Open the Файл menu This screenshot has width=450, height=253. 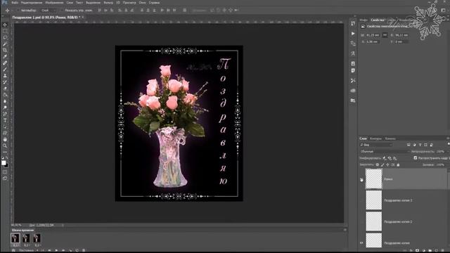pos(15,3)
